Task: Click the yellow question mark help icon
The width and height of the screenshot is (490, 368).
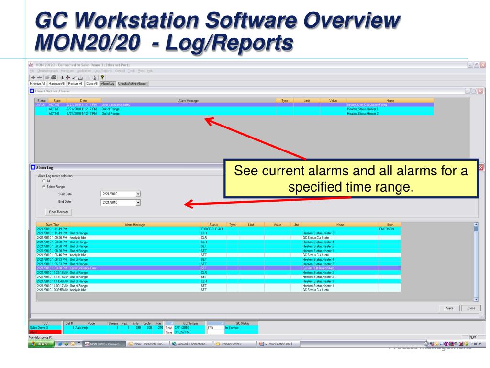Action: (x=102, y=77)
